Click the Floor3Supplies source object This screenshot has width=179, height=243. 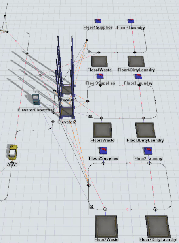[x=100, y=77]
